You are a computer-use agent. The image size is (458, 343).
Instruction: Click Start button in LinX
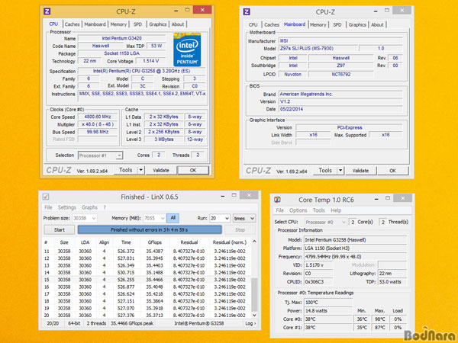60,230
